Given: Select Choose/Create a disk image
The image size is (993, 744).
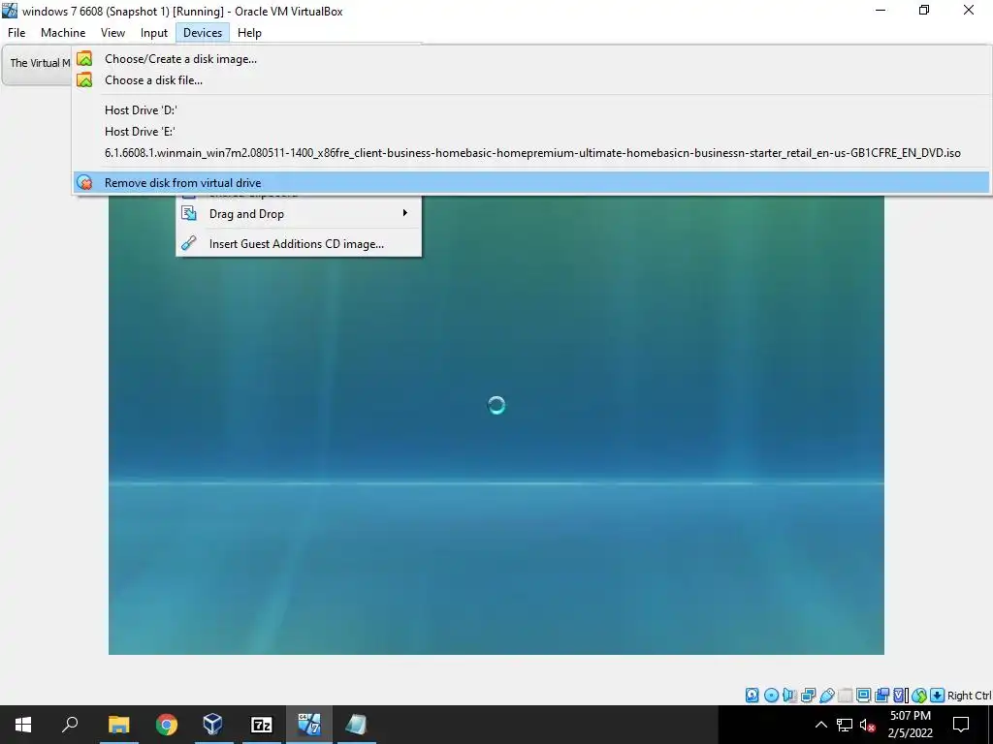Looking at the screenshot, I should coord(531,59).
